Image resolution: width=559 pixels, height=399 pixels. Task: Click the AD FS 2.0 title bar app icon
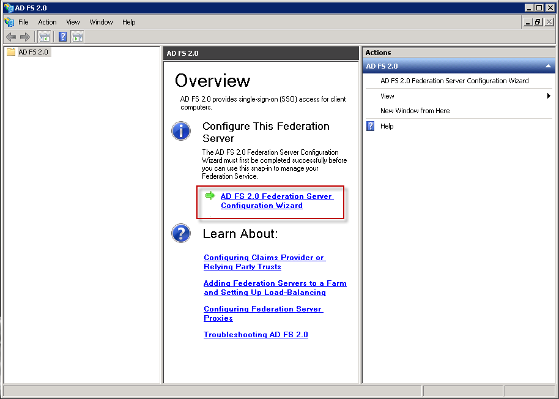(9, 7)
